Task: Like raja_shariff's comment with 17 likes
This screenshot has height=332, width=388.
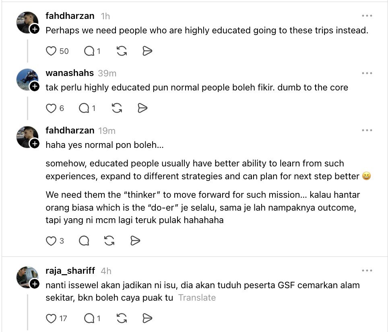Action: 51,318
